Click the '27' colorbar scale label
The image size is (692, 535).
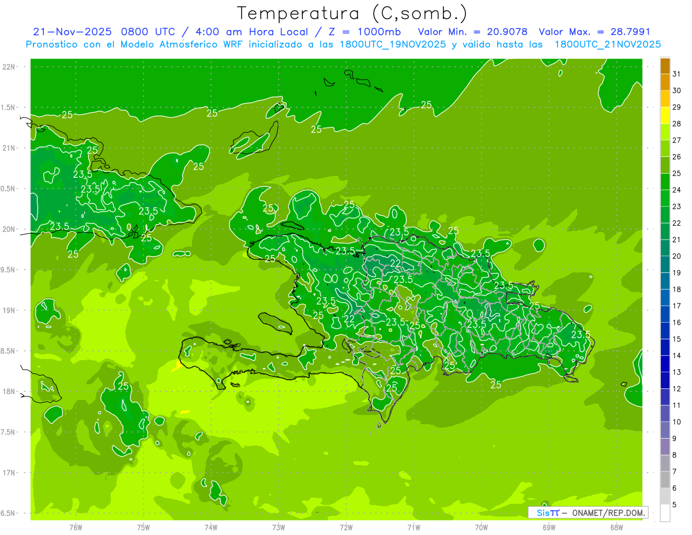676,140
